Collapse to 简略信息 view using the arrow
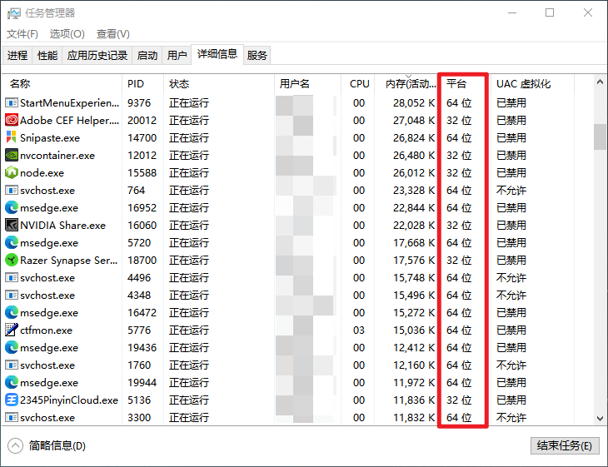 click(x=16, y=445)
